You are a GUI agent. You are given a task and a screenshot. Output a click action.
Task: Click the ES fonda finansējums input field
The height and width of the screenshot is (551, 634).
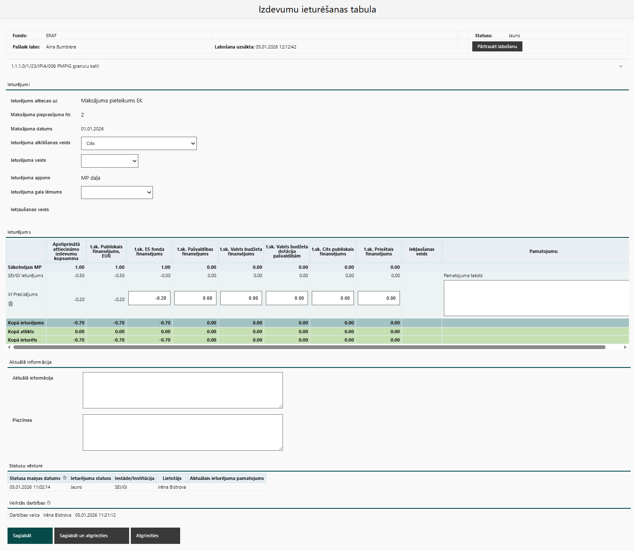pos(149,298)
